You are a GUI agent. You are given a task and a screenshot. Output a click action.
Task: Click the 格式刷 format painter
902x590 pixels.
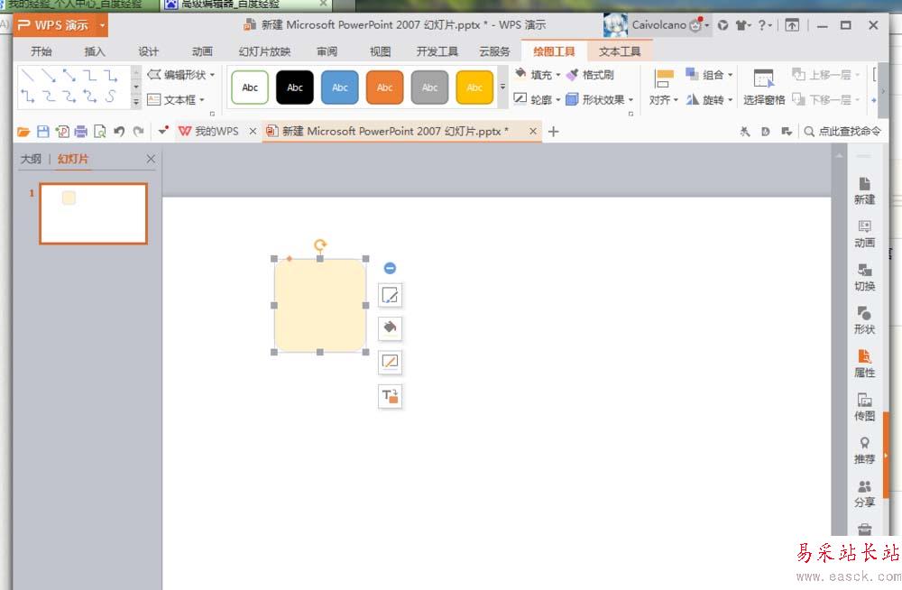(590, 74)
